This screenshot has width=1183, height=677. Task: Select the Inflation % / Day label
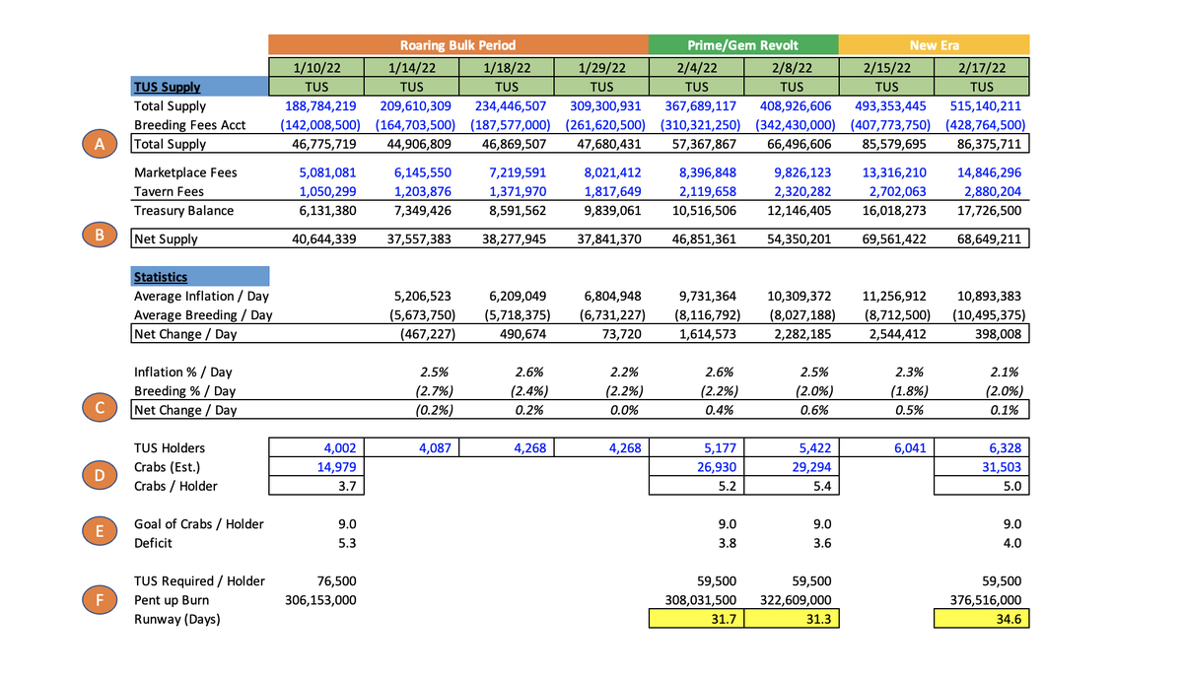tap(184, 372)
